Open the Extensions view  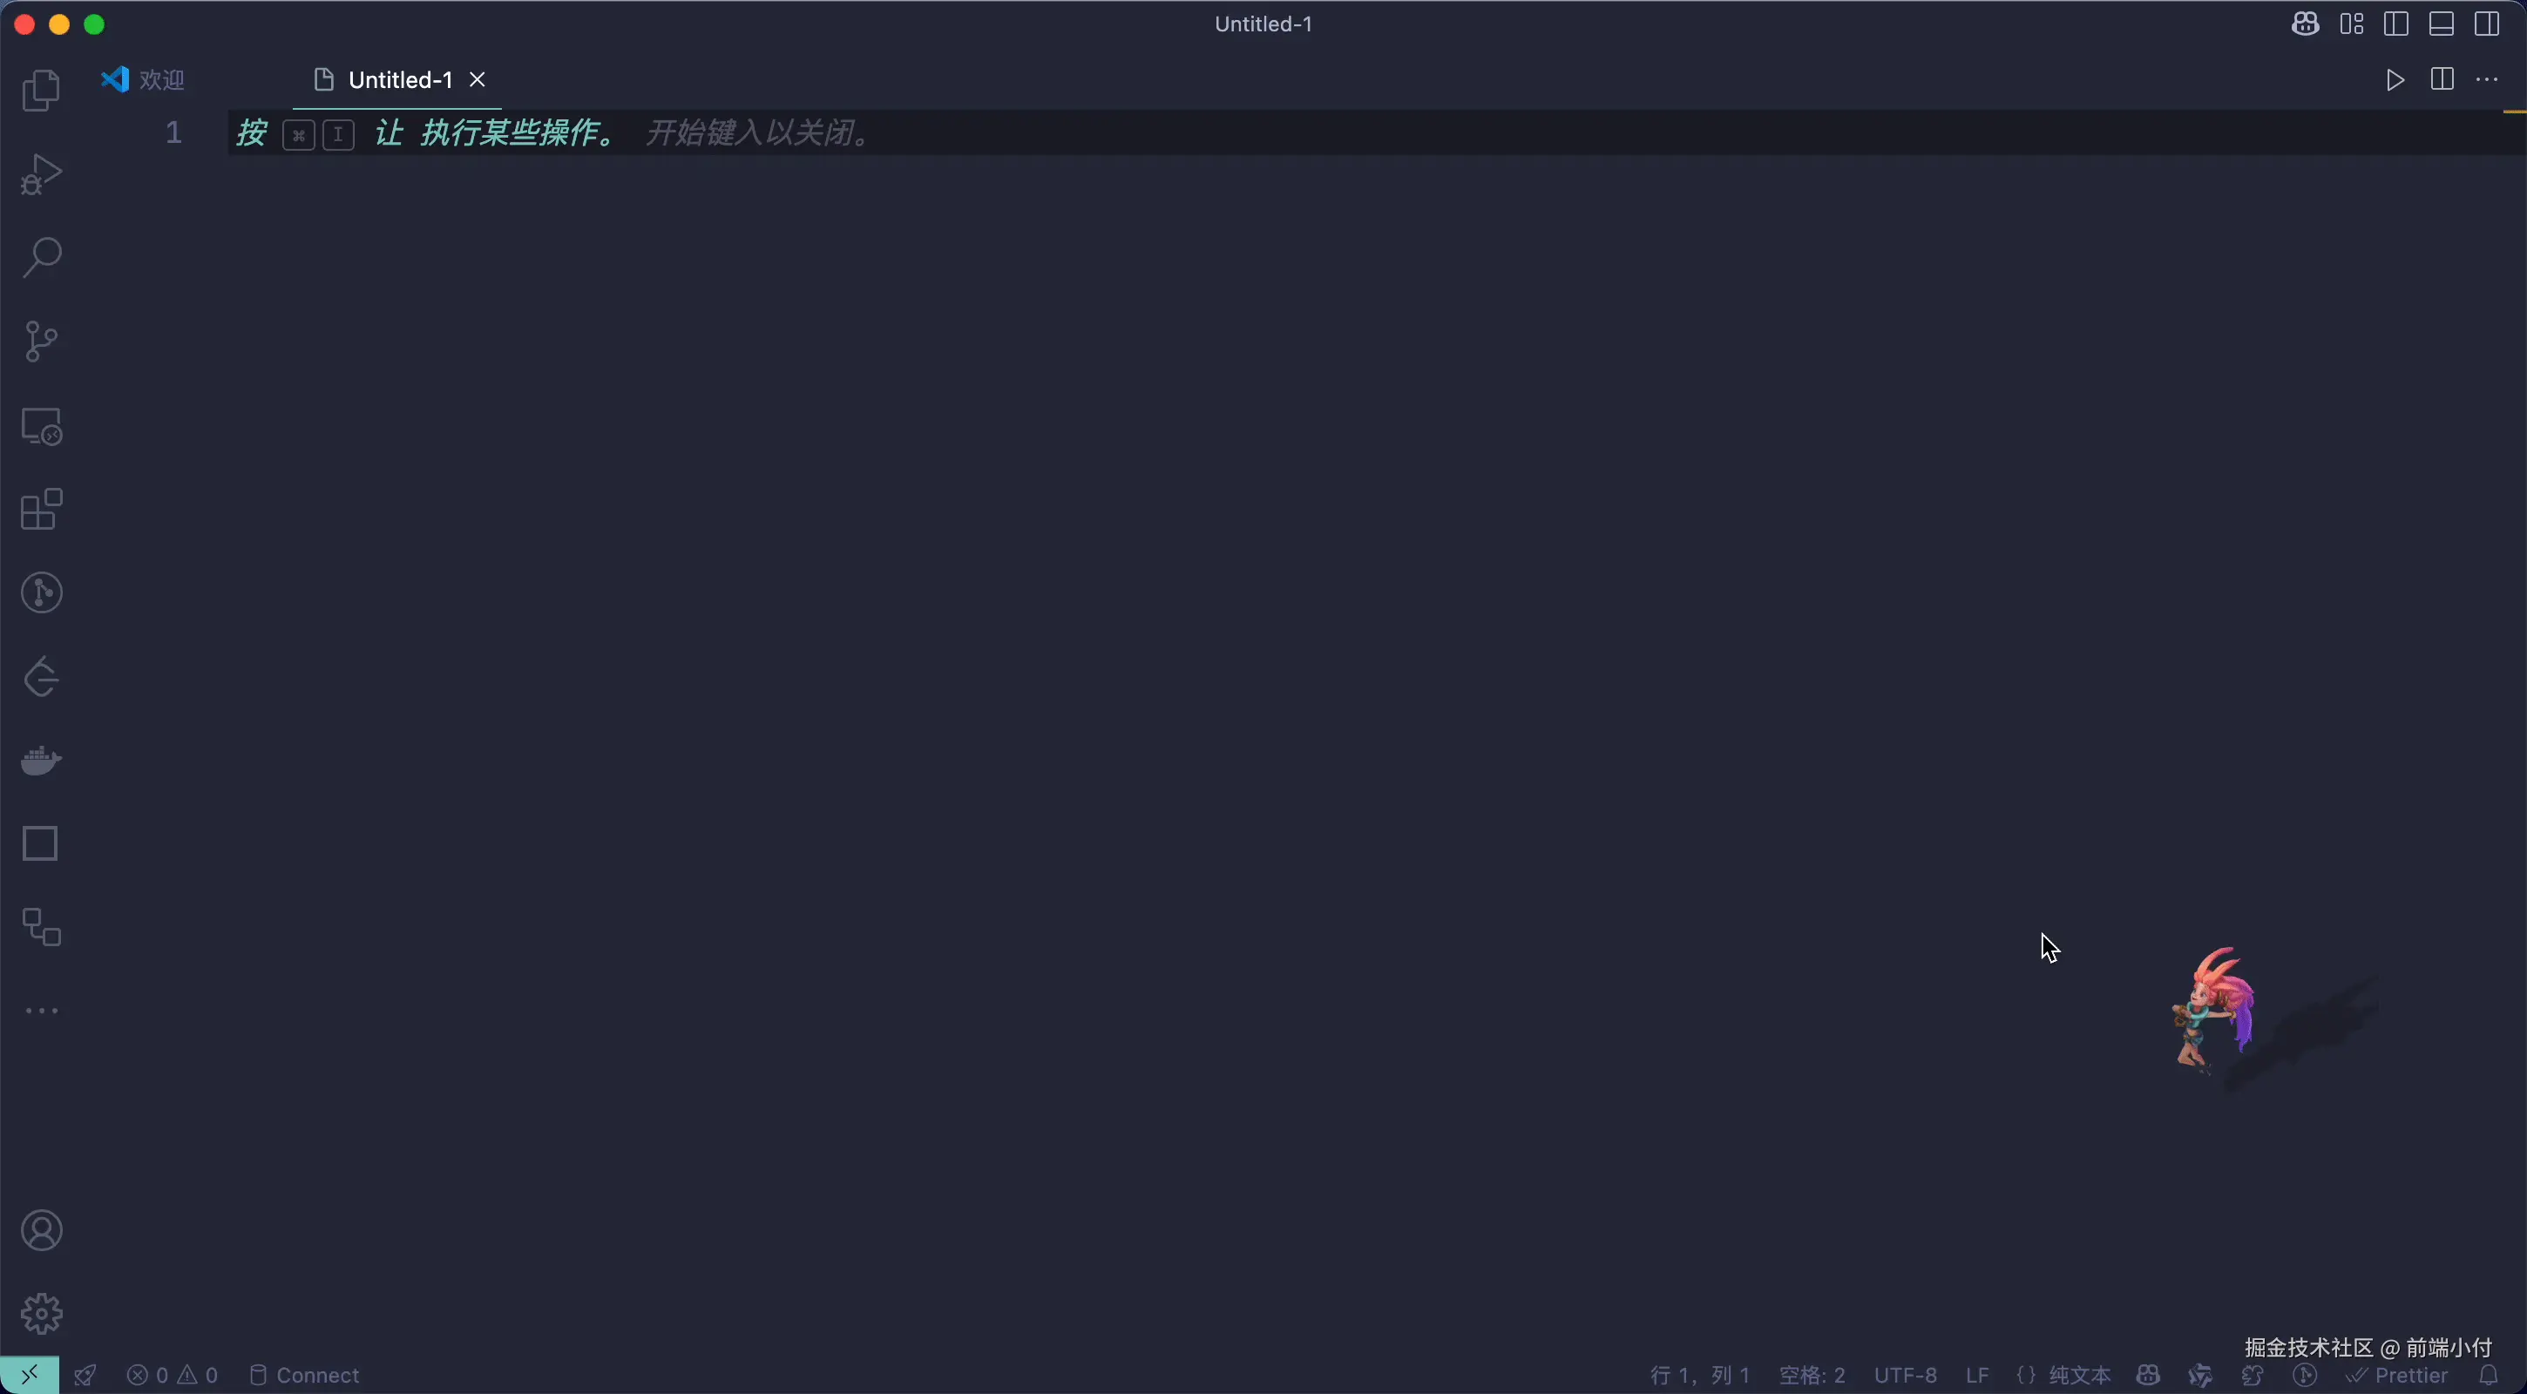click(x=41, y=509)
